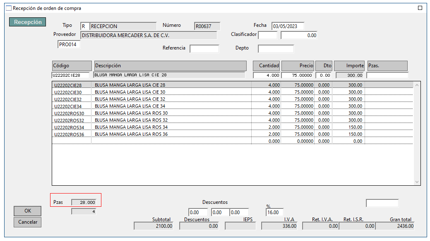
Task: Click the 75.00000 price in the CIE30 row
Action: [x=304, y=92]
